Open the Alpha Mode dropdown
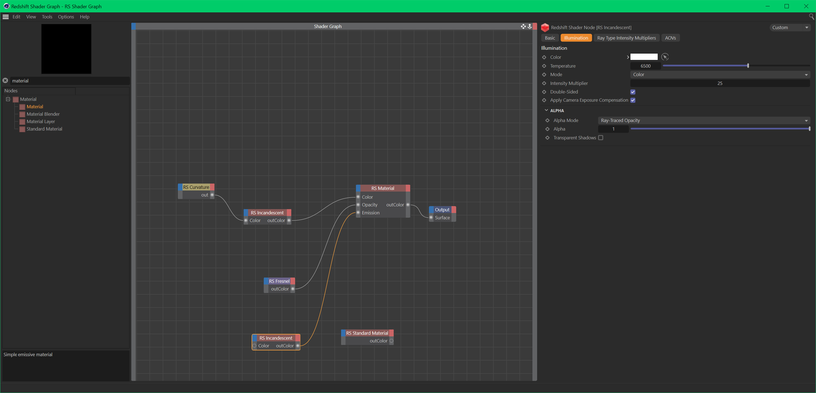This screenshot has height=393, width=816. click(x=704, y=120)
